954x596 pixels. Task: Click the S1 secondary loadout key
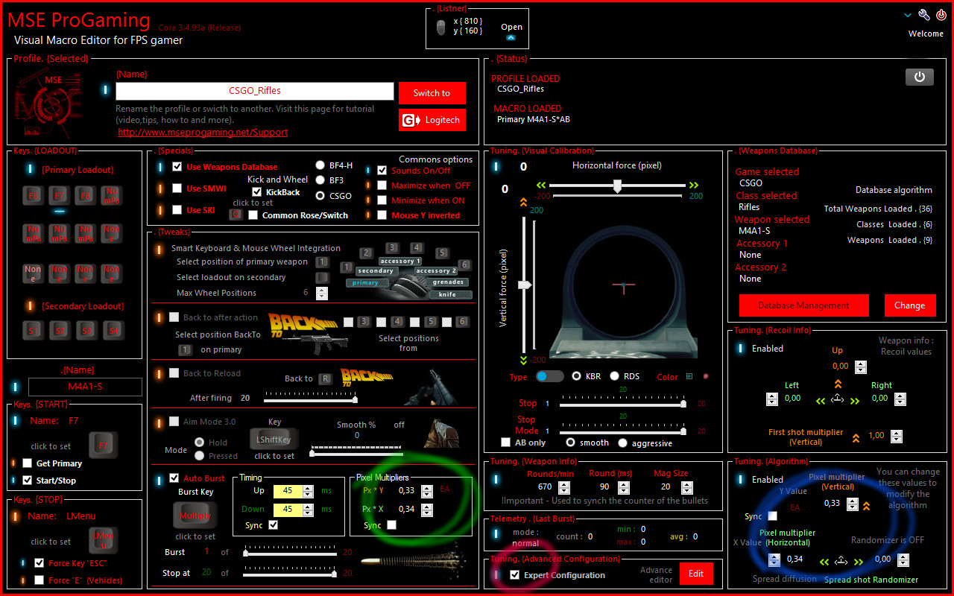pos(34,329)
